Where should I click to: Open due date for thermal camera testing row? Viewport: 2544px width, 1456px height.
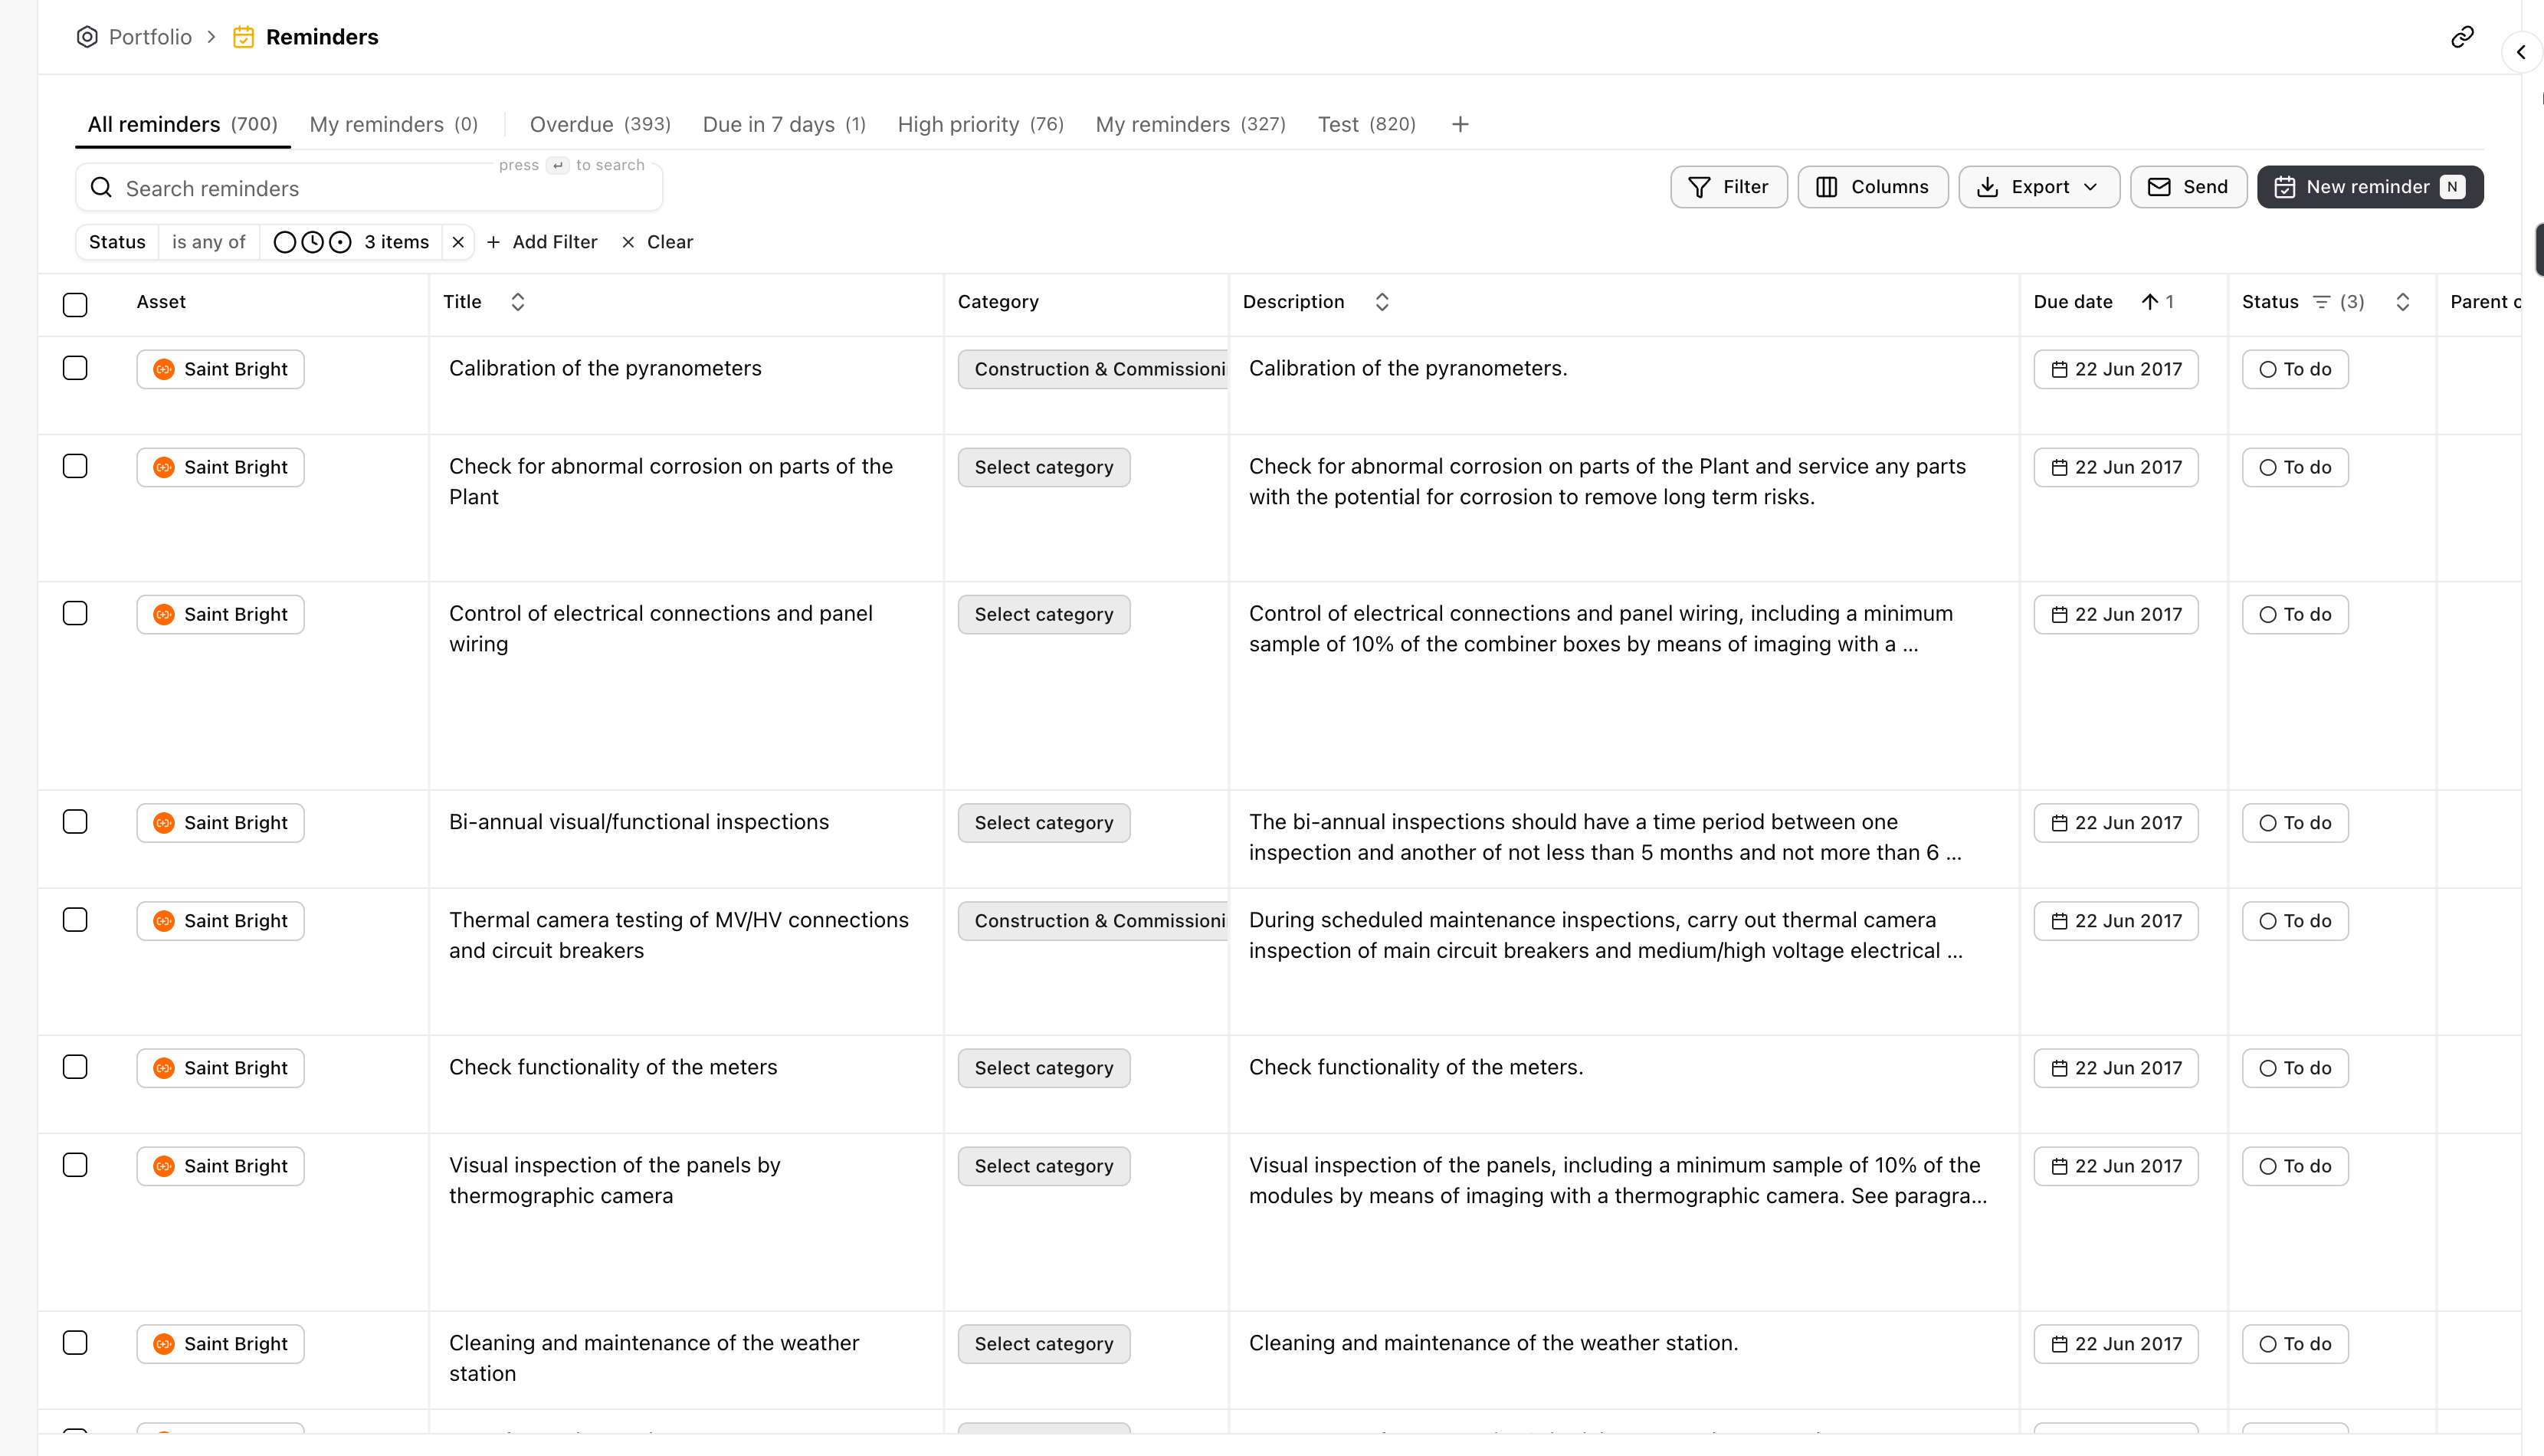point(2116,921)
